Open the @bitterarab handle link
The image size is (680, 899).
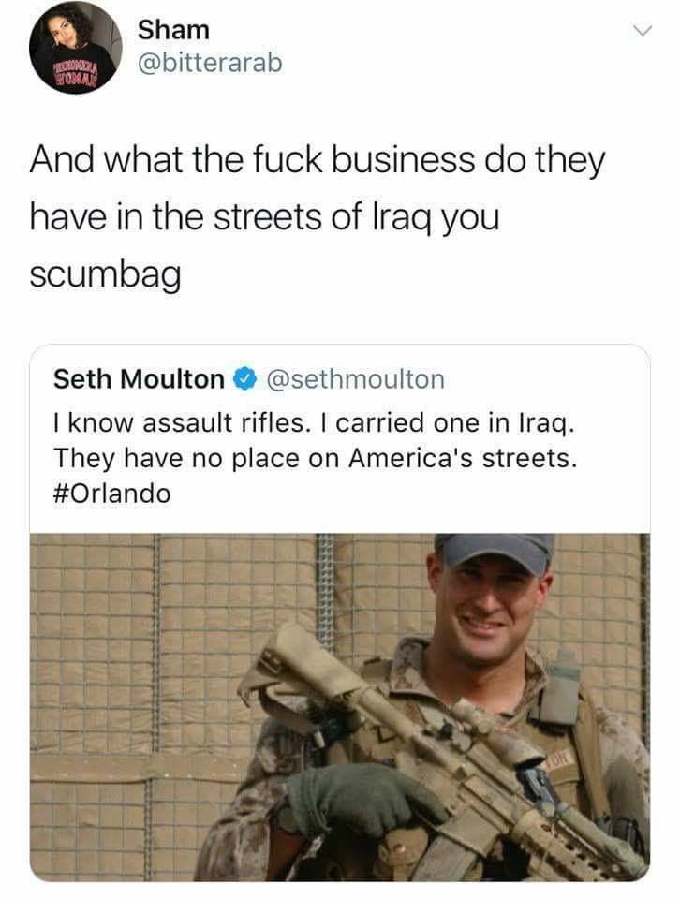point(210,63)
